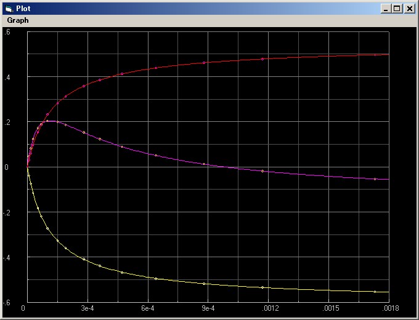Click the '-.6' y-axis label
The height and width of the screenshot is (320, 419).
[x=6, y=303]
